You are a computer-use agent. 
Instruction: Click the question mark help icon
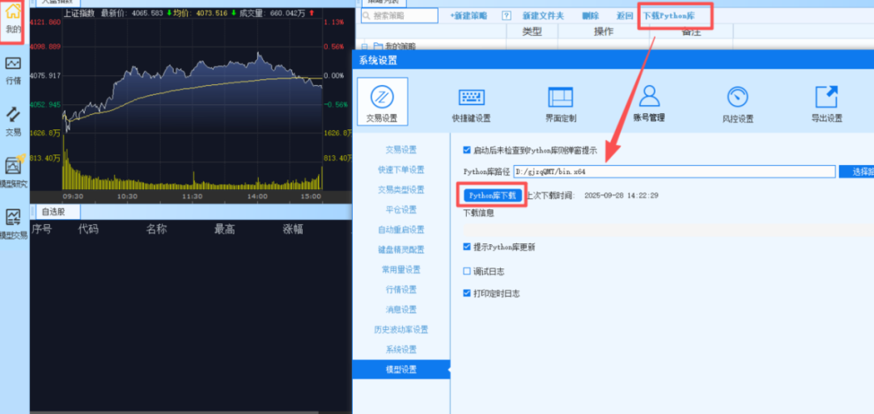[506, 16]
